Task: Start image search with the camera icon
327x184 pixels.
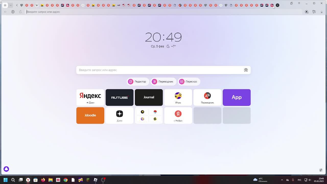Action: pos(246,70)
